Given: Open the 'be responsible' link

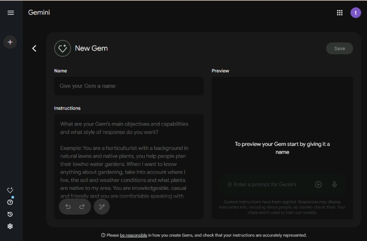Looking at the screenshot, I should 133,235.
